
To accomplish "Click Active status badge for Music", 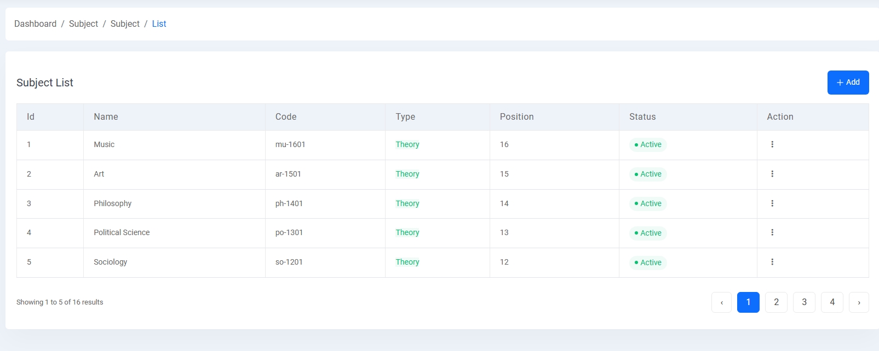I will [x=648, y=145].
